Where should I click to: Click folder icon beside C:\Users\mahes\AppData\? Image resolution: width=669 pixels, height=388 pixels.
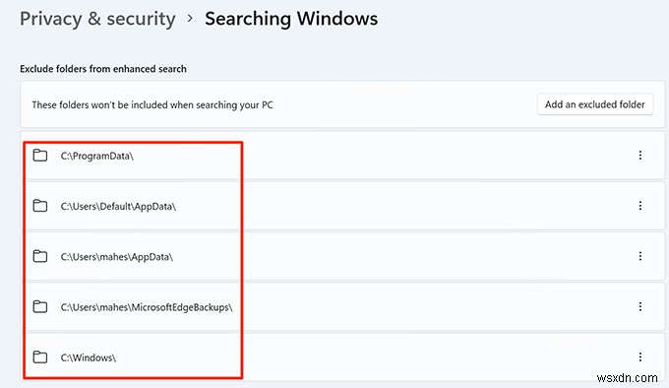pyautogui.click(x=40, y=256)
